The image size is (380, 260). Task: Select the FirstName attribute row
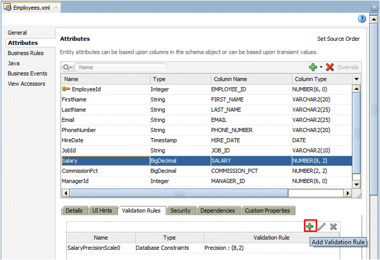click(207, 99)
